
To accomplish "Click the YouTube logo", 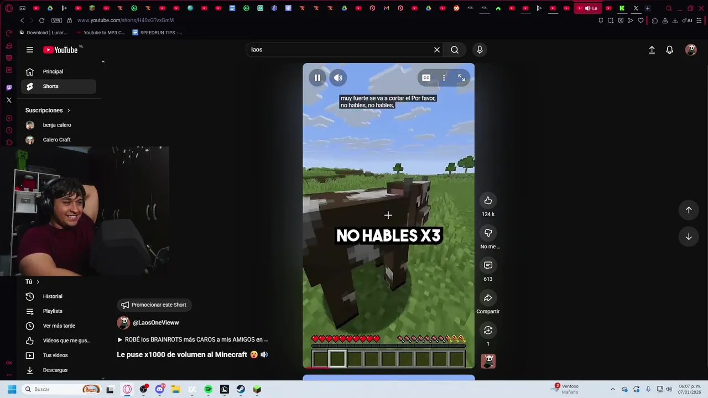I will [x=61, y=50].
